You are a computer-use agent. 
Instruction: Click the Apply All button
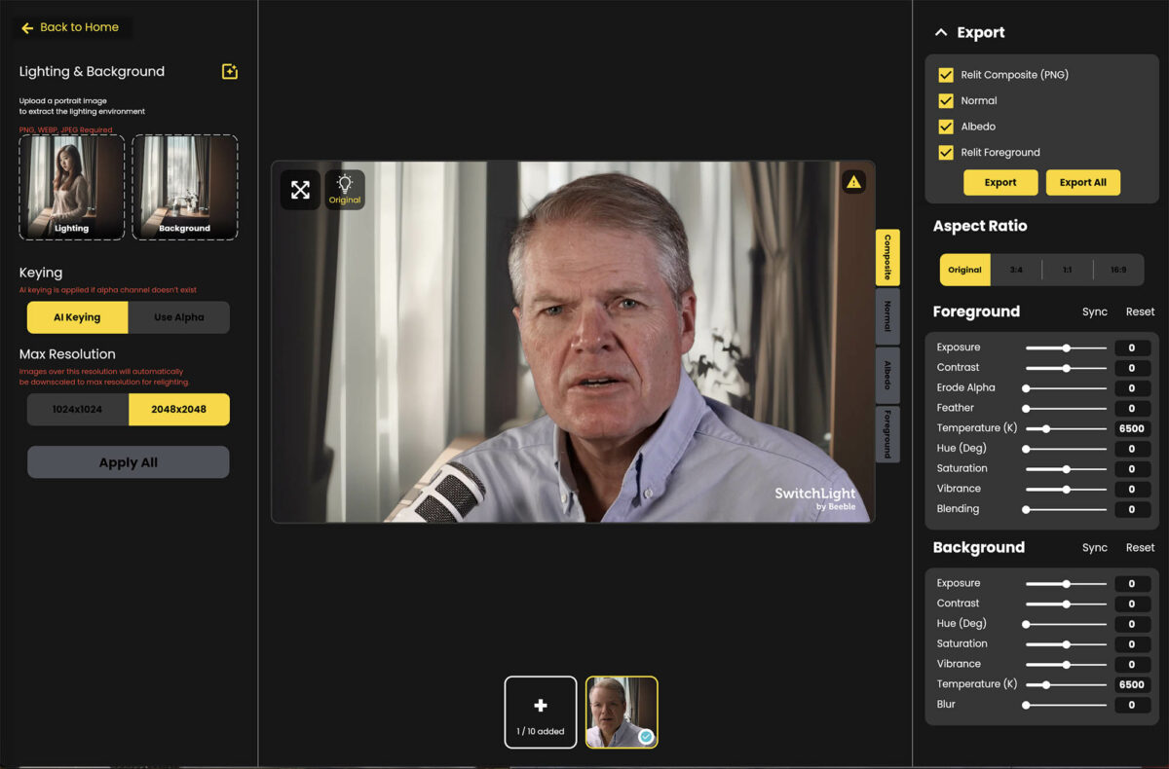[128, 462]
